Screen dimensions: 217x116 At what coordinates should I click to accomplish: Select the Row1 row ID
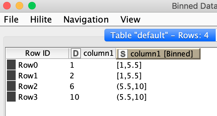point(28,76)
